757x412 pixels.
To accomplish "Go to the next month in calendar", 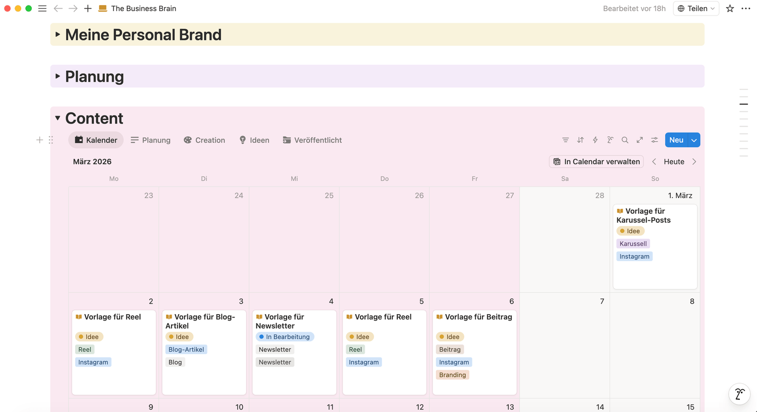I will click(x=694, y=162).
